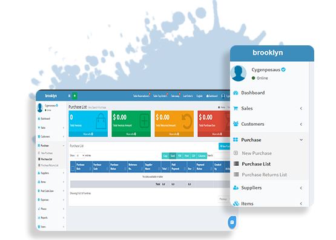Click Previous pagination button
Image resolution: width=336 pixels, height=240 pixels.
tap(223, 199)
